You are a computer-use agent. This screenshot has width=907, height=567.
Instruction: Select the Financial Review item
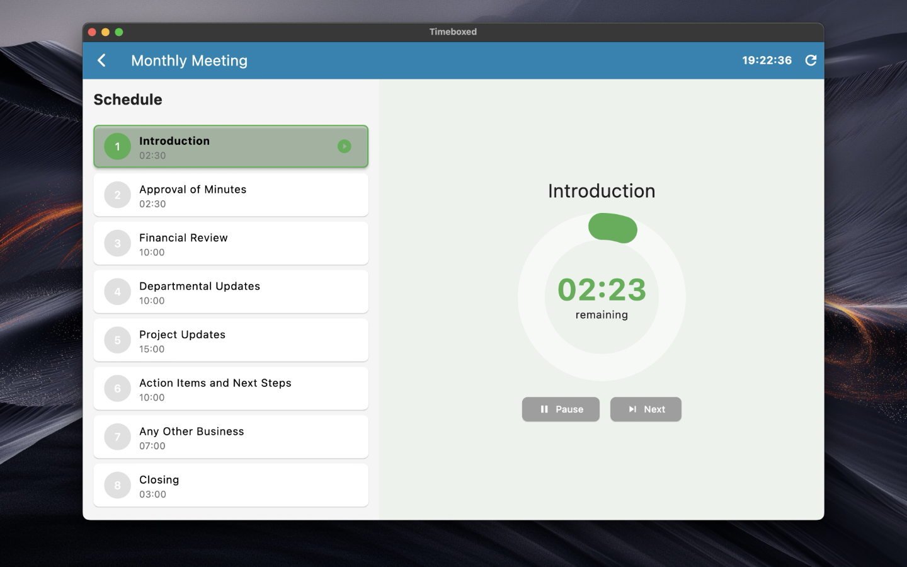[231, 244]
